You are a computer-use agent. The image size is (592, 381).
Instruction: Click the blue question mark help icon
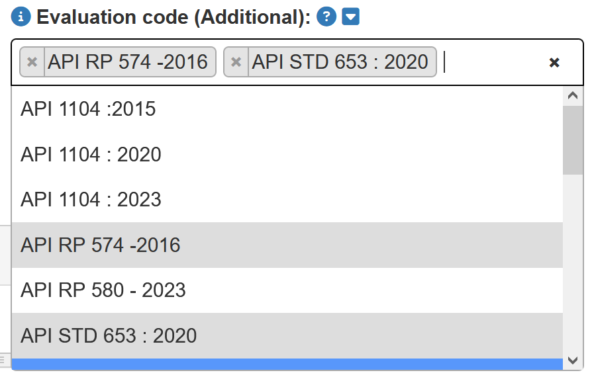pos(326,18)
